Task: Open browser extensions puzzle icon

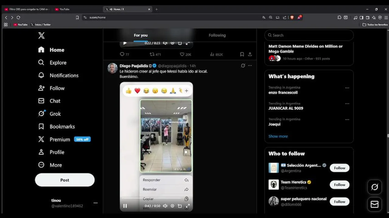Action: (x=339, y=18)
